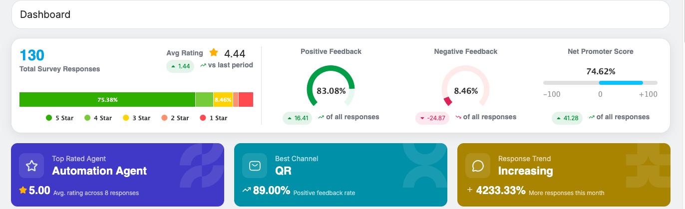The width and height of the screenshot is (685, 209).
Task: Click the 16.41 green change badge
Action: pos(297,118)
